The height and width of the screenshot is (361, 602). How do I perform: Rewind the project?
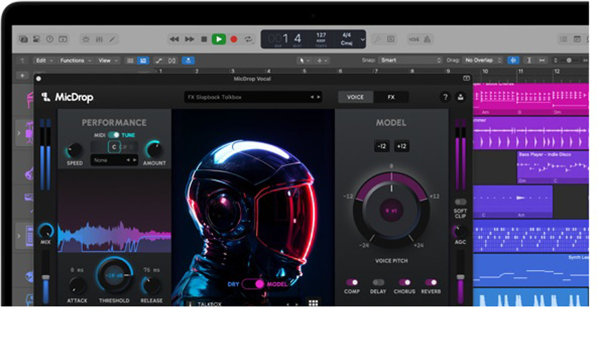tap(174, 39)
